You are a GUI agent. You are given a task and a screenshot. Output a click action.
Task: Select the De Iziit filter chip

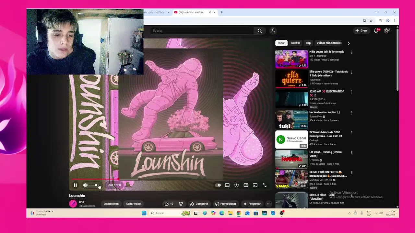tap(295, 43)
